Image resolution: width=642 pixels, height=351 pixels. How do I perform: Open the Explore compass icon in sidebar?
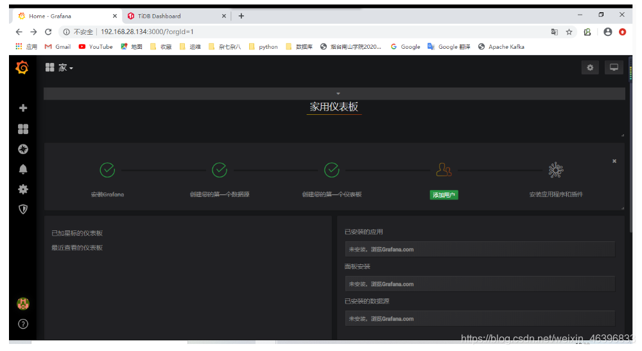pos(23,150)
